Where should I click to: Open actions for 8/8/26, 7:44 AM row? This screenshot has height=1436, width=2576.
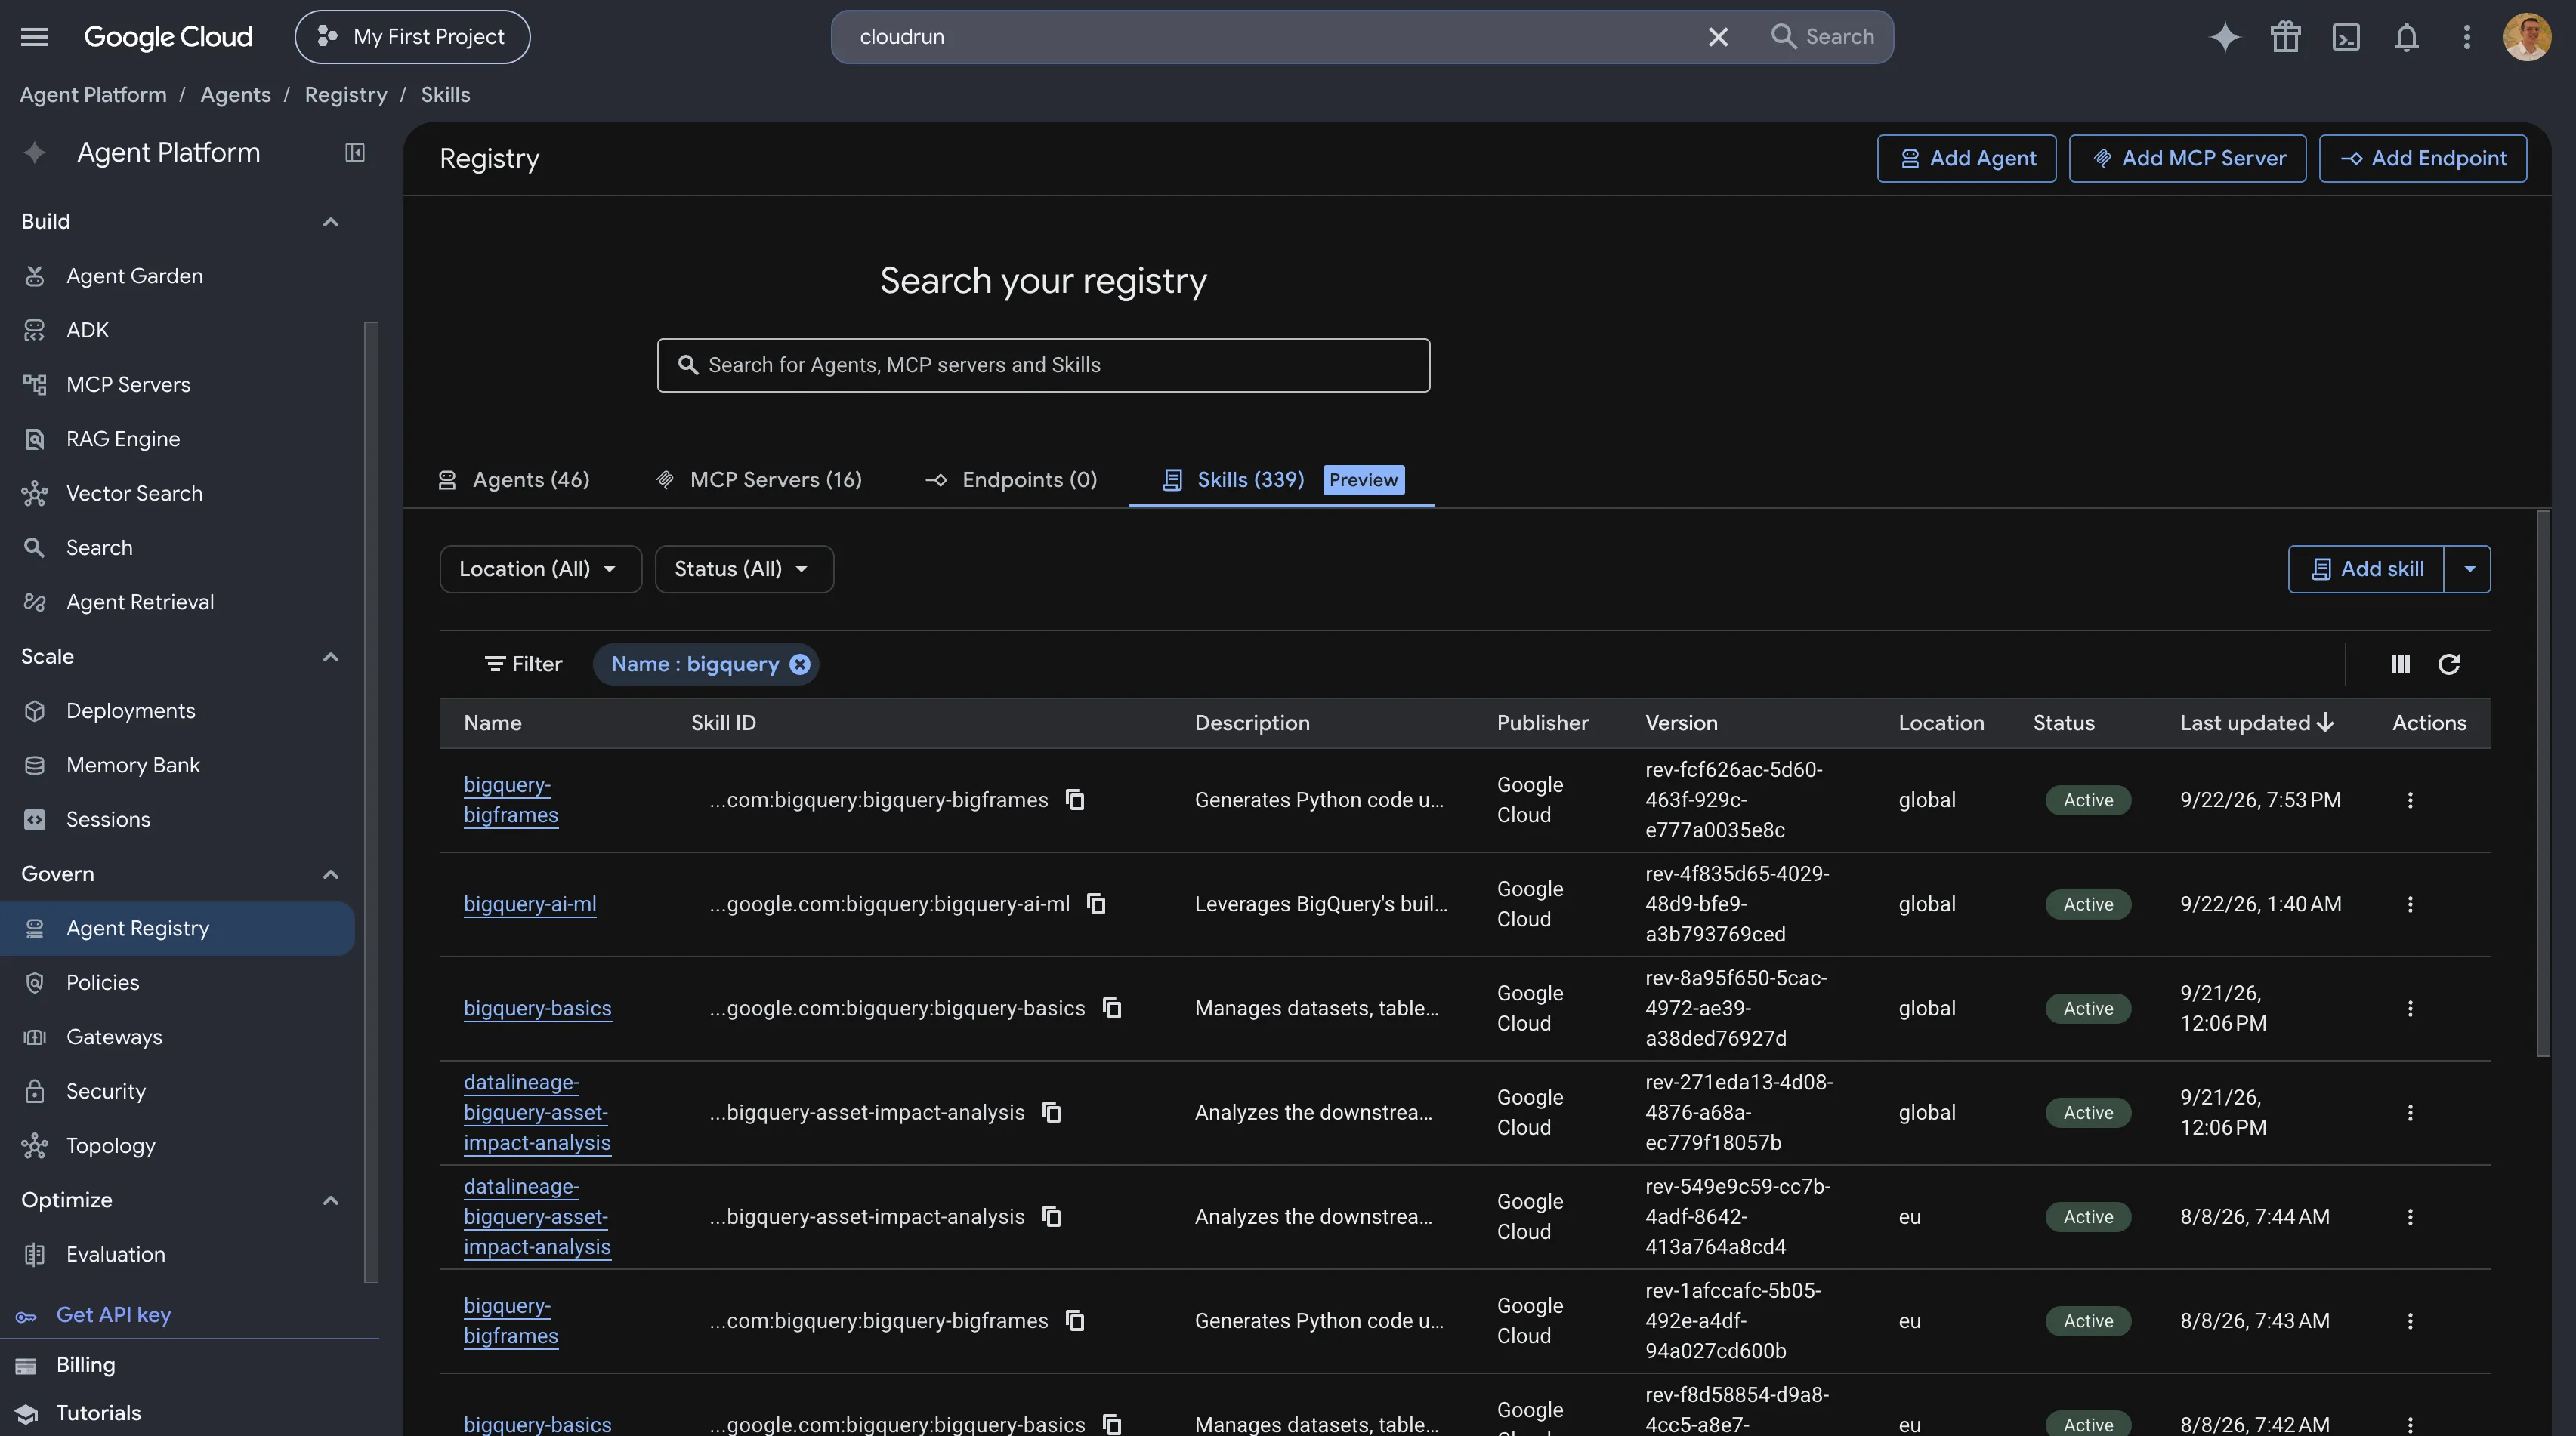(2410, 1217)
